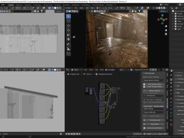184x138 pixels.
Task: Open Object Data green triangle tab
Action: [x=171, y=117]
